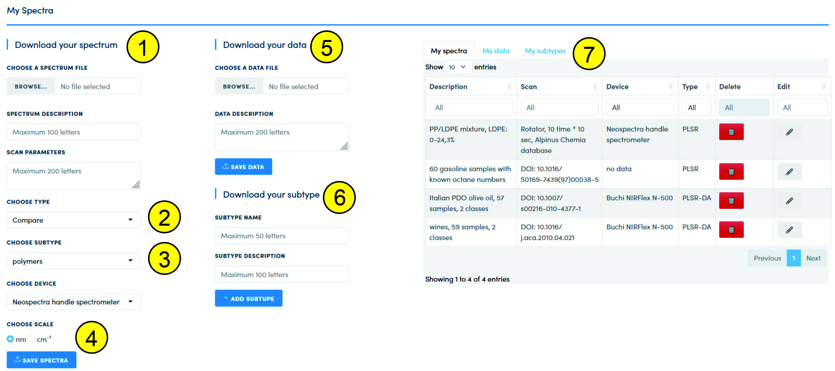Switch to the My subtypes tab
Screen dimensions: 835x371
tap(545, 51)
